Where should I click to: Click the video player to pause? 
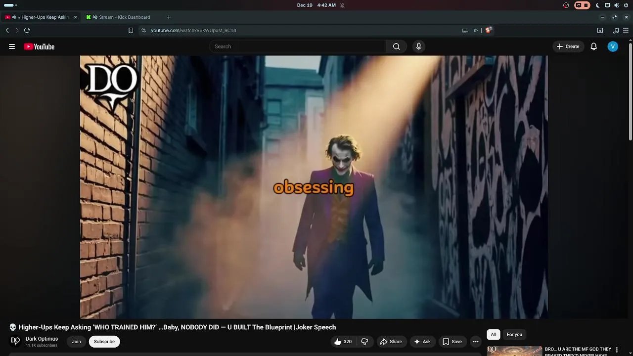[x=314, y=187]
